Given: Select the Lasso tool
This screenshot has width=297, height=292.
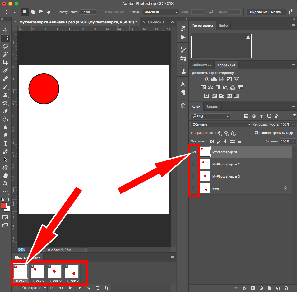Looking at the screenshot, I should 5,46.
